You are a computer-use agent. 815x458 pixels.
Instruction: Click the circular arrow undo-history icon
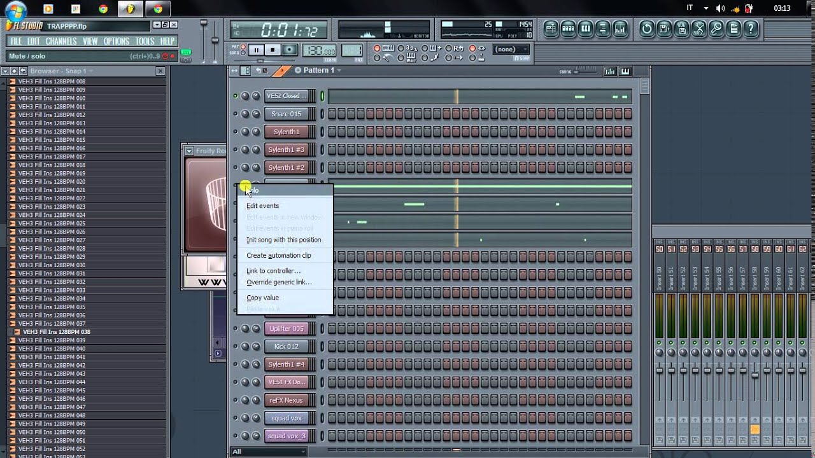647,29
